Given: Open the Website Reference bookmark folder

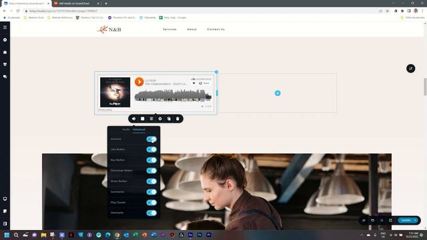Looking at the screenshot, I should (x=60, y=17).
